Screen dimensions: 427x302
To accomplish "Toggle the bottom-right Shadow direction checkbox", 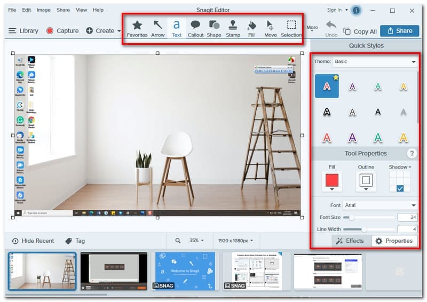I will click(400, 188).
